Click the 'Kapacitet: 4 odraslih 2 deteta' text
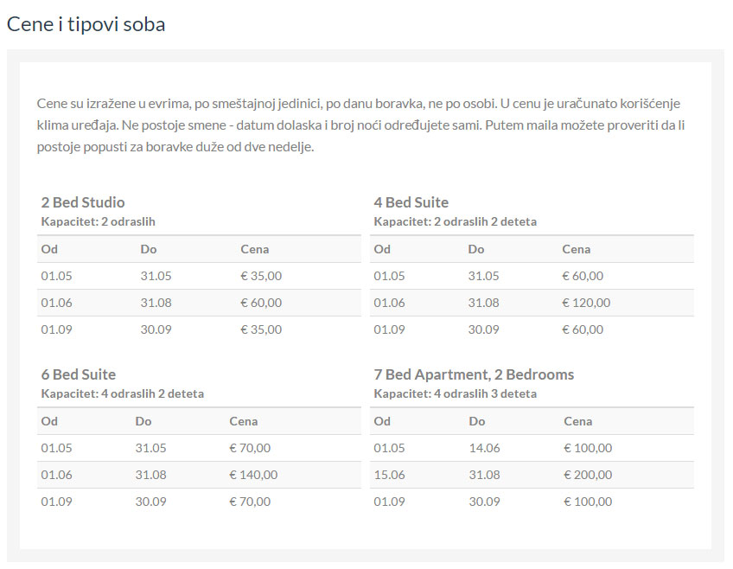Viewport: 733px width, 569px height. click(x=122, y=393)
